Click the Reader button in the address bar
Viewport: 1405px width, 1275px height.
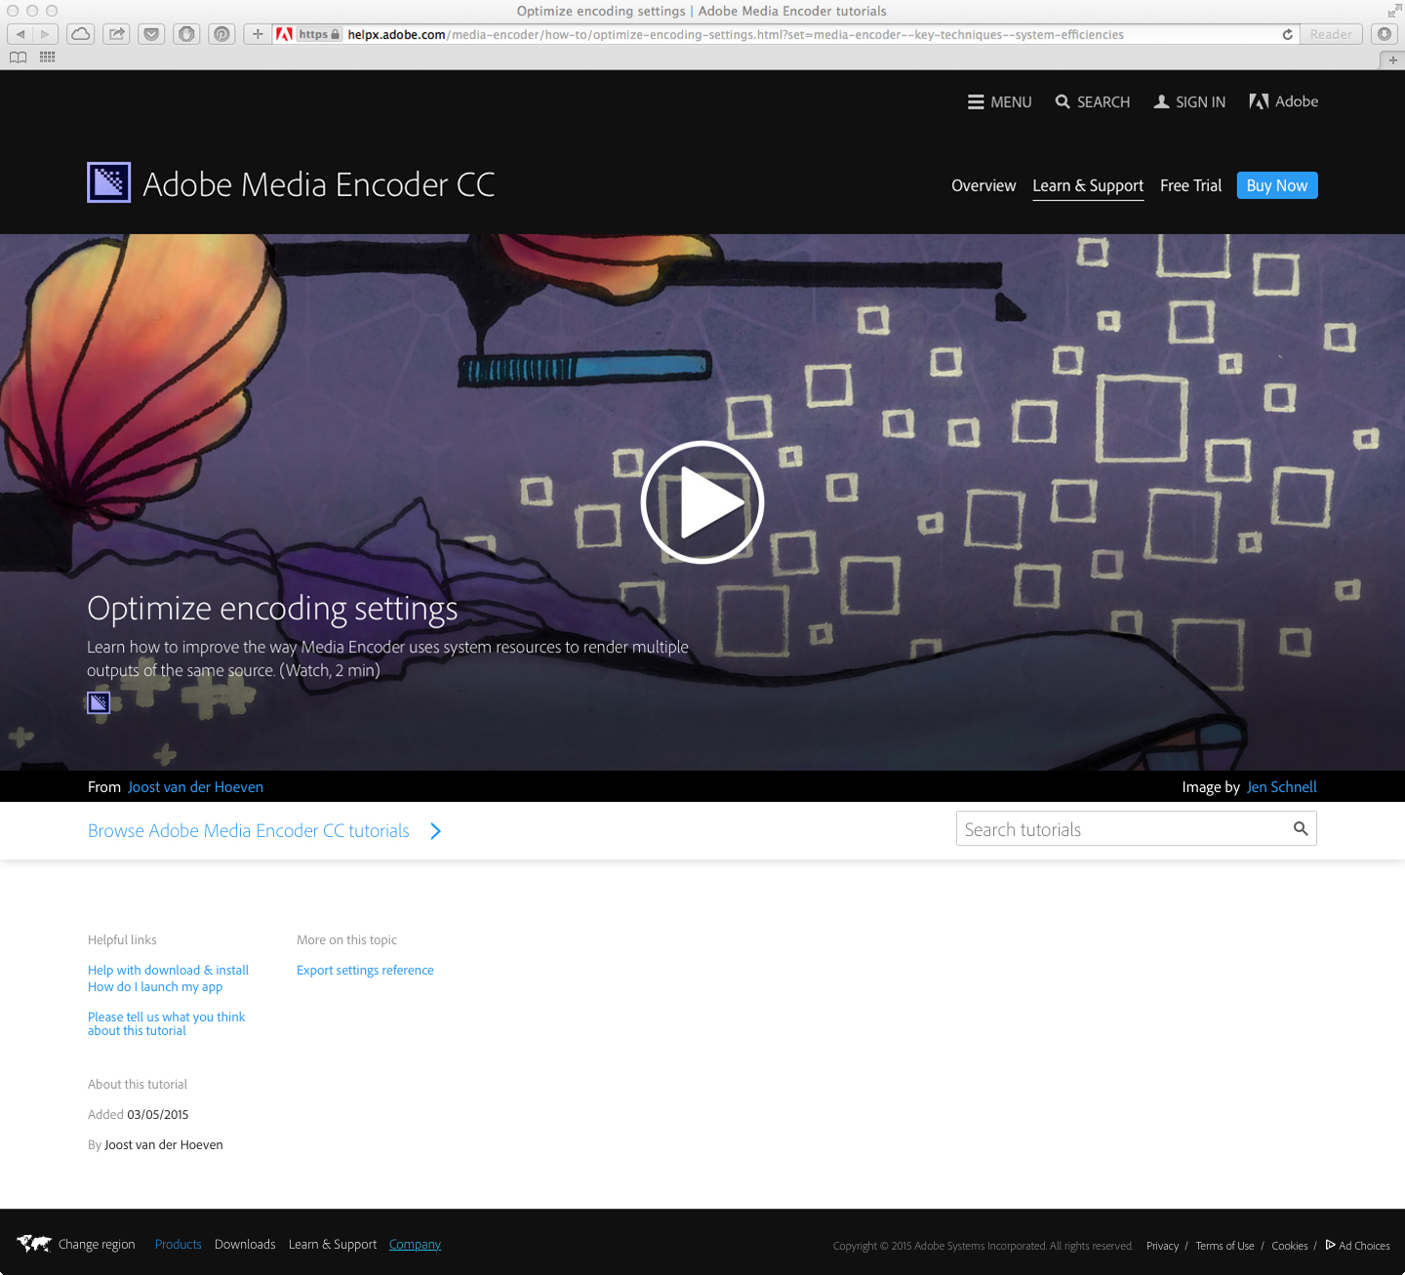(1331, 34)
